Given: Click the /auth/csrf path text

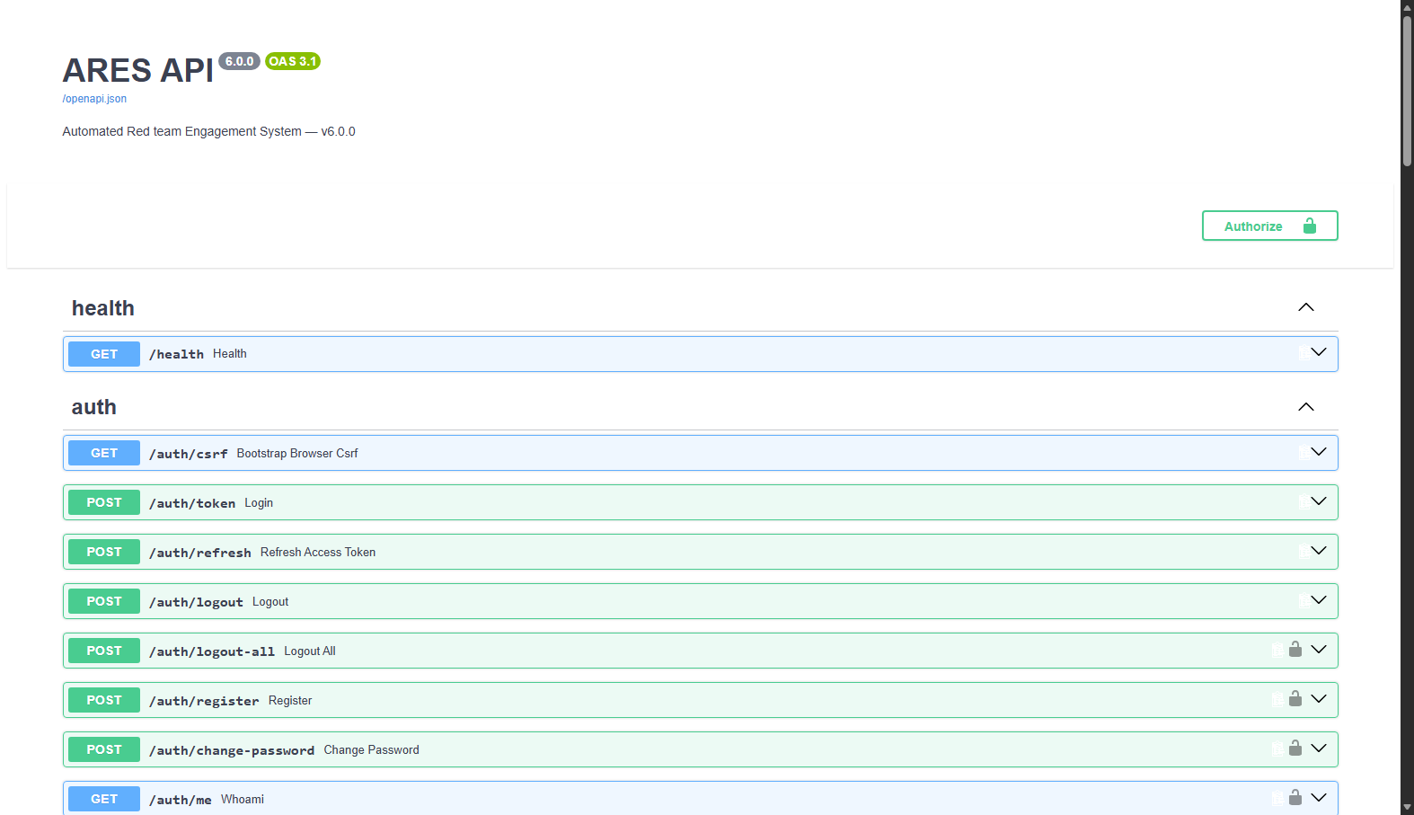Looking at the screenshot, I should (x=189, y=454).
